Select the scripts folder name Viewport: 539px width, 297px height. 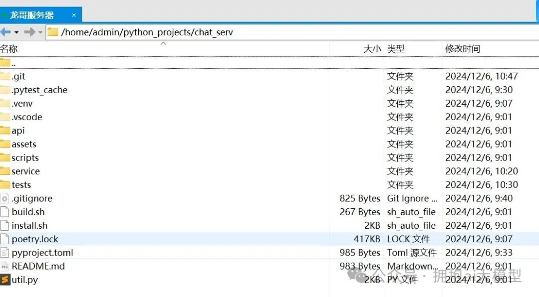click(25, 158)
